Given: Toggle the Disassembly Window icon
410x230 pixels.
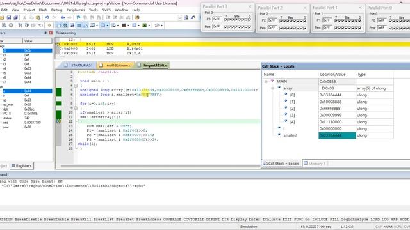Looking at the screenshot, I should [x=65, y=26].
